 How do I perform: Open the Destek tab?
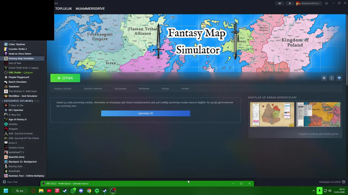coord(185,89)
